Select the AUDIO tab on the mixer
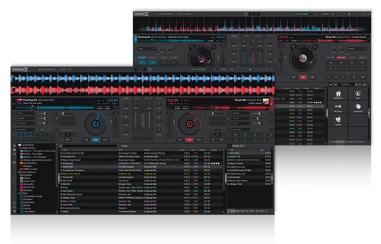Viewport: 381px width, 244px height. 126,98
